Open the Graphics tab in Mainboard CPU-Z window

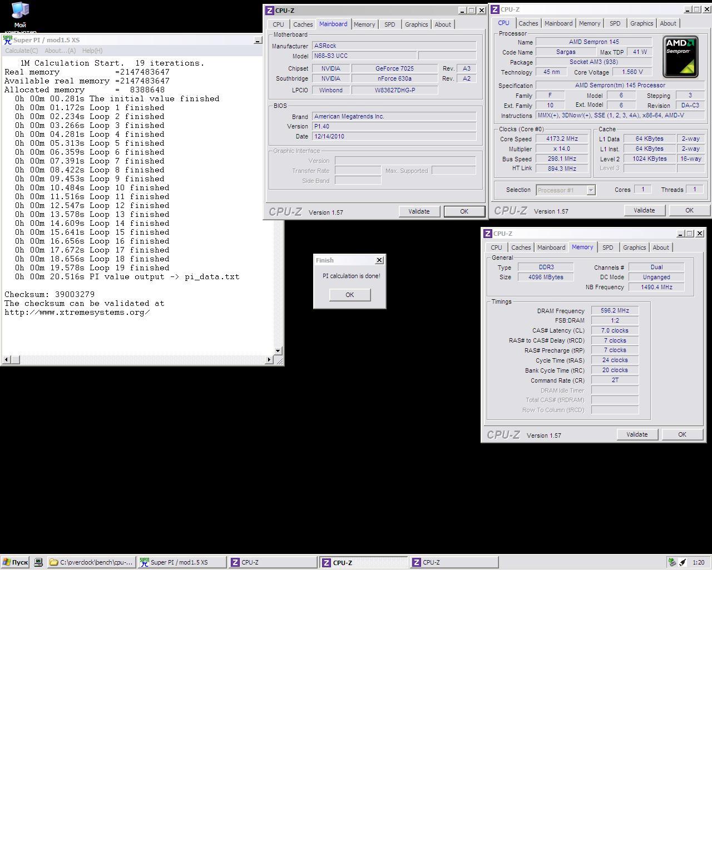(416, 24)
